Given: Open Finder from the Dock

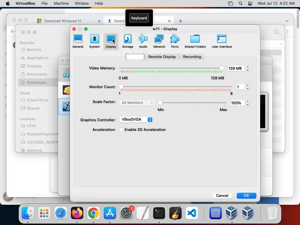Looking at the screenshot, I should click(x=28, y=213).
